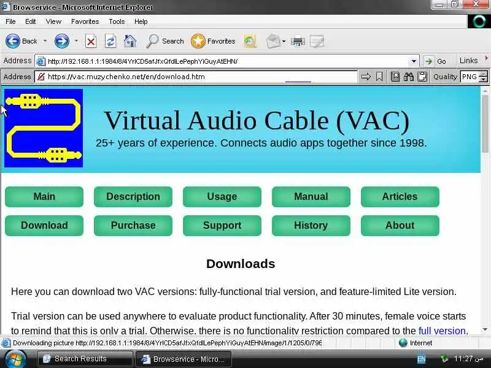The width and height of the screenshot is (491, 368).
Task: Open the Windows Start orb
Action: coord(15,359)
